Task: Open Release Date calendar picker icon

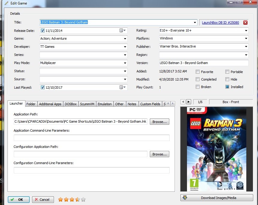Action: pos(123,30)
